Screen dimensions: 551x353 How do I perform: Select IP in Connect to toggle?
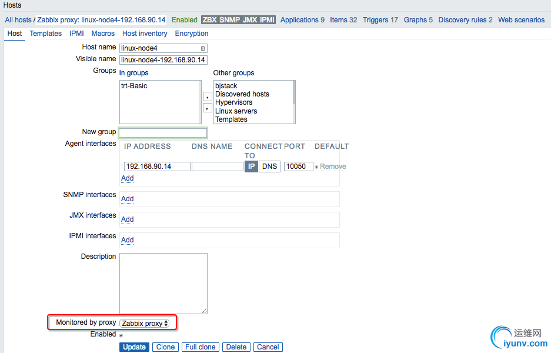point(251,166)
